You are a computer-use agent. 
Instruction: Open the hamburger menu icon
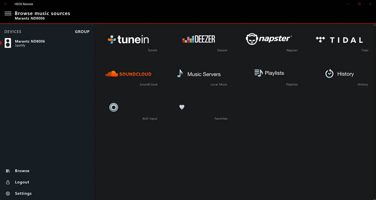[x=8, y=13]
